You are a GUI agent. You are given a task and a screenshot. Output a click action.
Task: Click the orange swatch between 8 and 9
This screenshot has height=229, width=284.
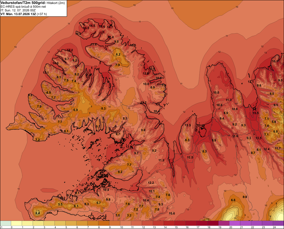pyautogui.click(x=104, y=223)
